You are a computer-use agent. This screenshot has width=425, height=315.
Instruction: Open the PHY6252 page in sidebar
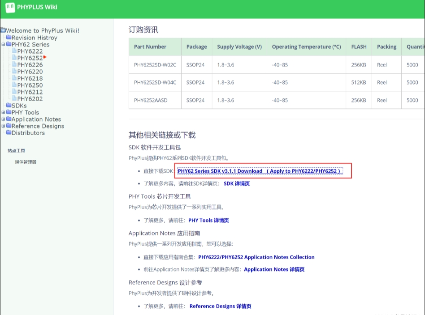click(30, 58)
